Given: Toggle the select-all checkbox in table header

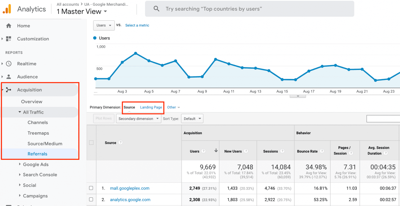Looking at the screenshot, I should coord(91,142).
